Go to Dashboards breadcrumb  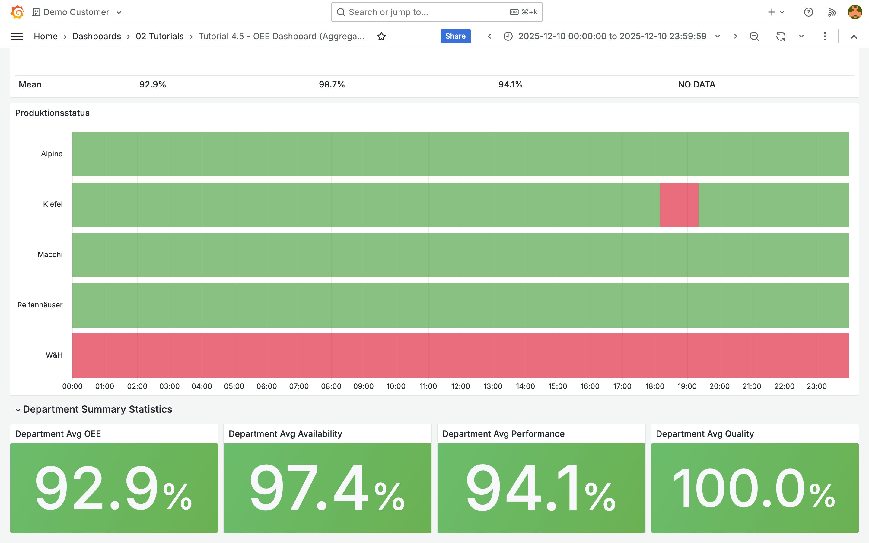(x=97, y=36)
